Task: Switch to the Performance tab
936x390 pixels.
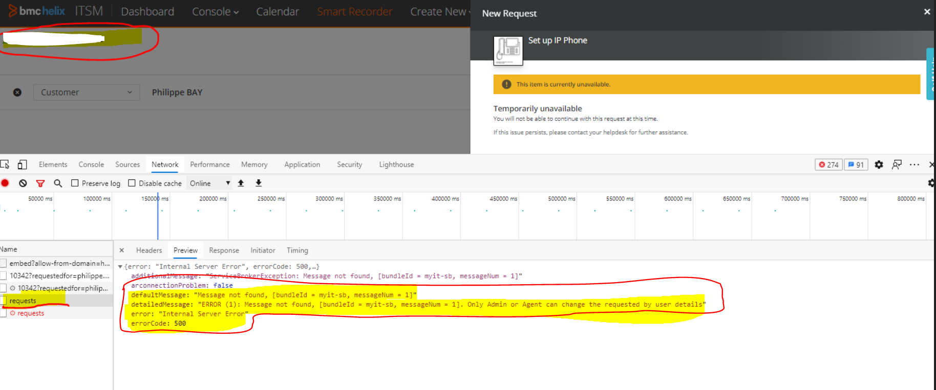Action: tap(210, 165)
